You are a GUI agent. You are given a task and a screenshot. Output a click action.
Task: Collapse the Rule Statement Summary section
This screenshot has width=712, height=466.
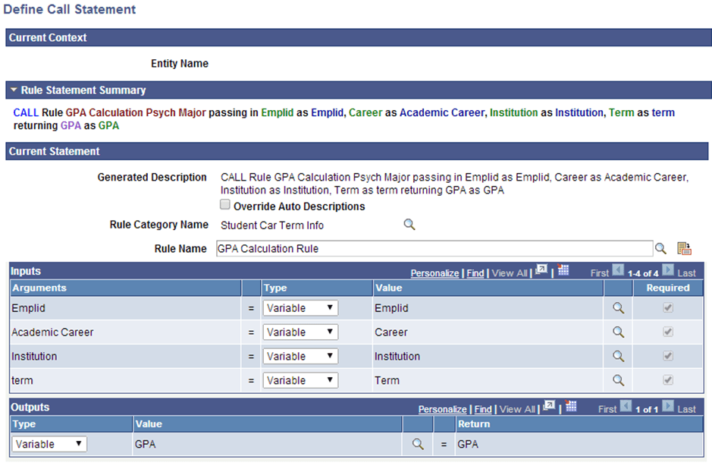(14, 90)
